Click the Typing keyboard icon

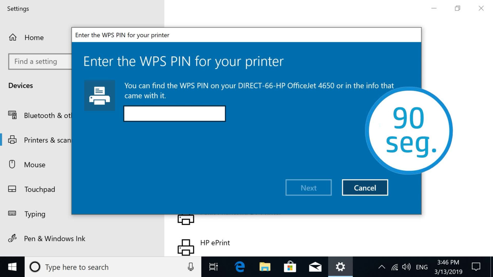tap(12, 214)
